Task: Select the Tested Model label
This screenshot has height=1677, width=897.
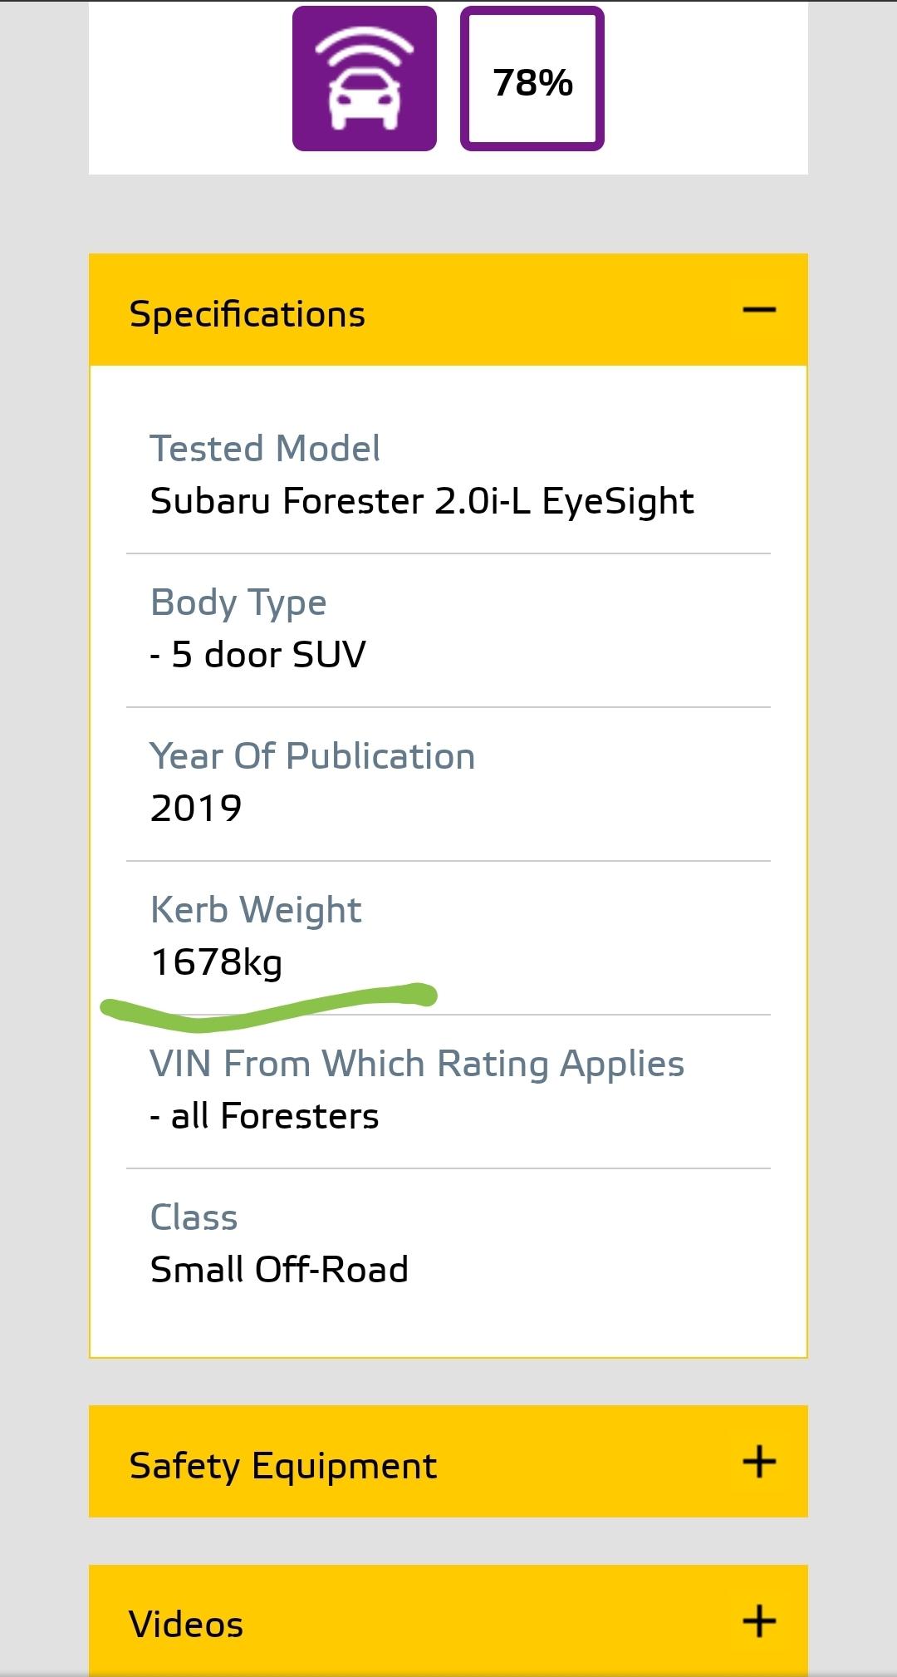Action: click(x=265, y=449)
